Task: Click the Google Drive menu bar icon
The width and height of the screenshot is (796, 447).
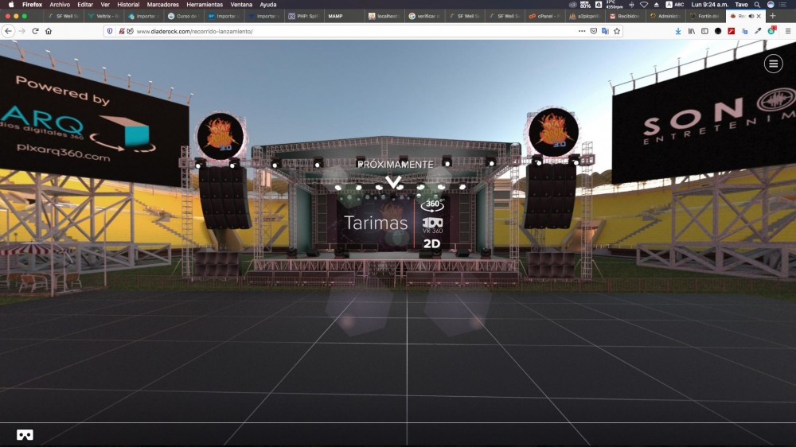Action: [x=599, y=5]
